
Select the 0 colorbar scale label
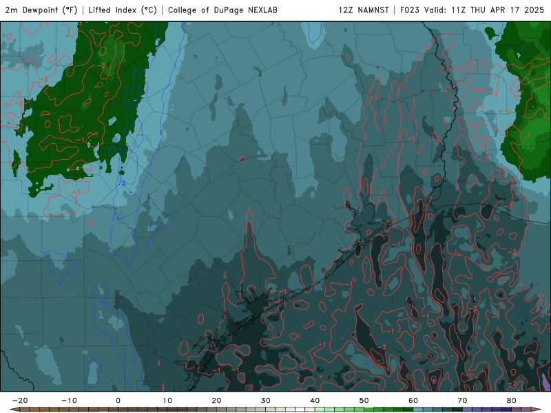[118, 401]
